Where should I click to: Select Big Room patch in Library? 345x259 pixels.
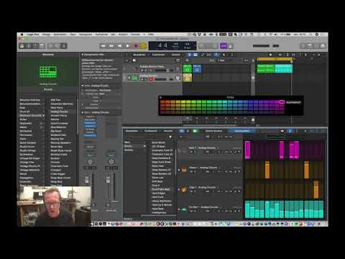coord(56,131)
